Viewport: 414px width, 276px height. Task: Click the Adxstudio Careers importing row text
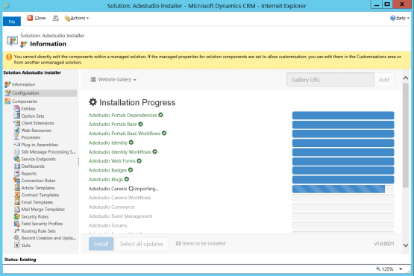pyautogui.click(x=124, y=189)
